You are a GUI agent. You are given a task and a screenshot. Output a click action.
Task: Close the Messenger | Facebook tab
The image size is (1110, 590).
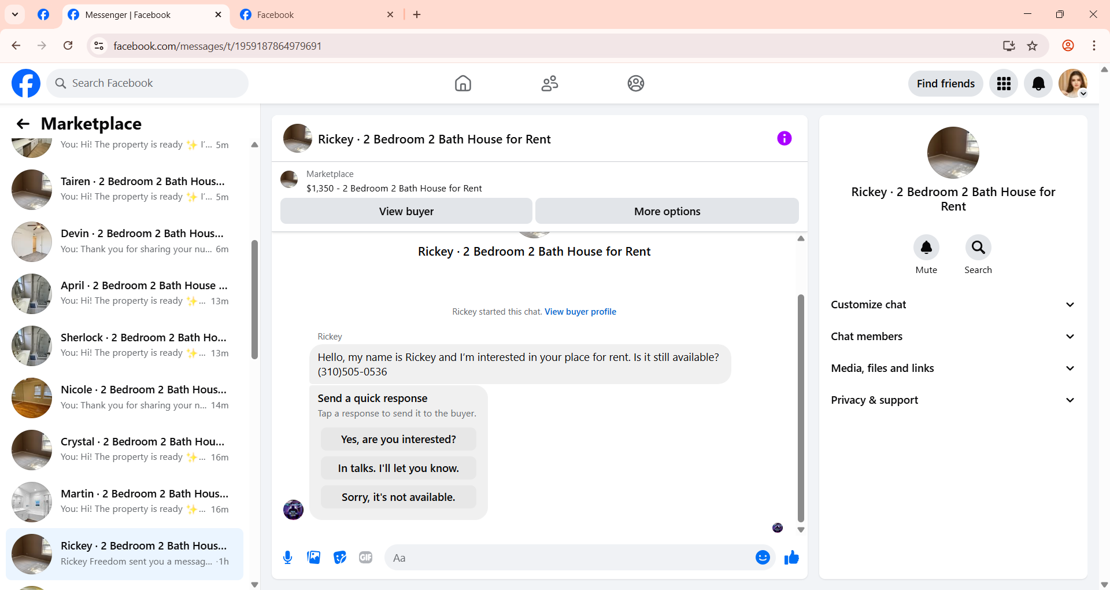click(x=218, y=14)
